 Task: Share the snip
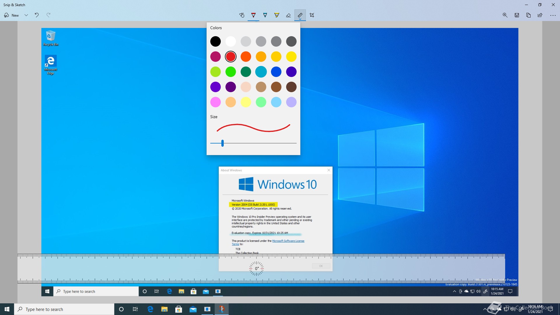pyautogui.click(x=540, y=15)
